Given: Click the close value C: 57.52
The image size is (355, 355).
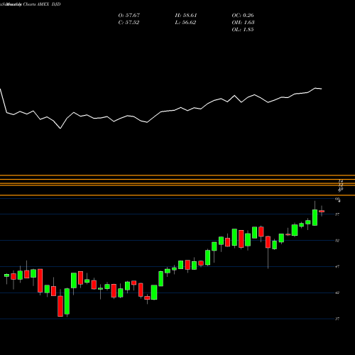Looking at the screenshot, I should click(129, 23).
